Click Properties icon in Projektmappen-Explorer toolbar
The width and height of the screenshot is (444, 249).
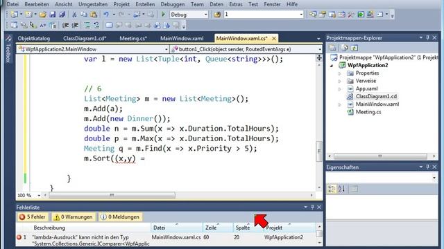[332, 48]
